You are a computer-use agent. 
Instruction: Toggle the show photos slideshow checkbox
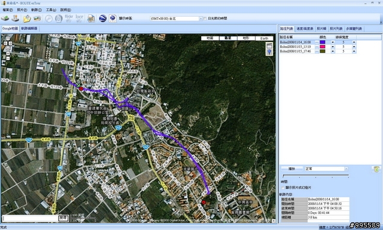[283, 188]
